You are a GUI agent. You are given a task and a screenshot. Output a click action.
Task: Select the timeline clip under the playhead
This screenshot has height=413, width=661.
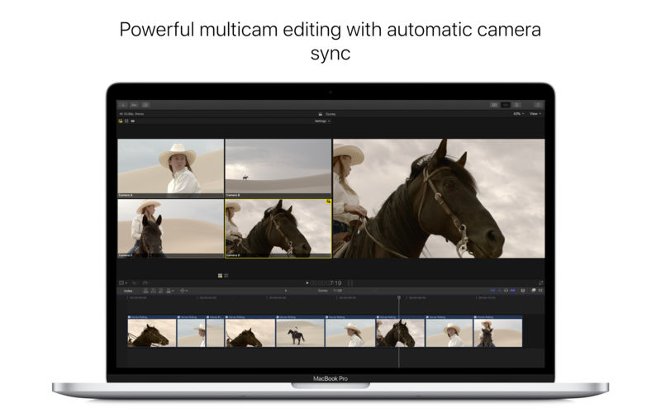click(x=401, y=331)
